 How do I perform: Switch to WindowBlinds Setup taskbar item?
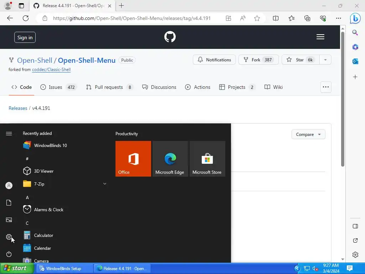pos(65,268)
